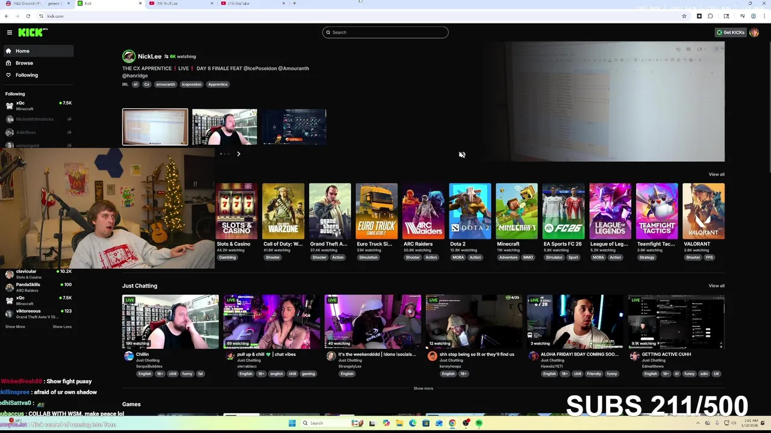The image size is (771, 433).
Task: Bookmark this page with the star icon
Action: 684,16
